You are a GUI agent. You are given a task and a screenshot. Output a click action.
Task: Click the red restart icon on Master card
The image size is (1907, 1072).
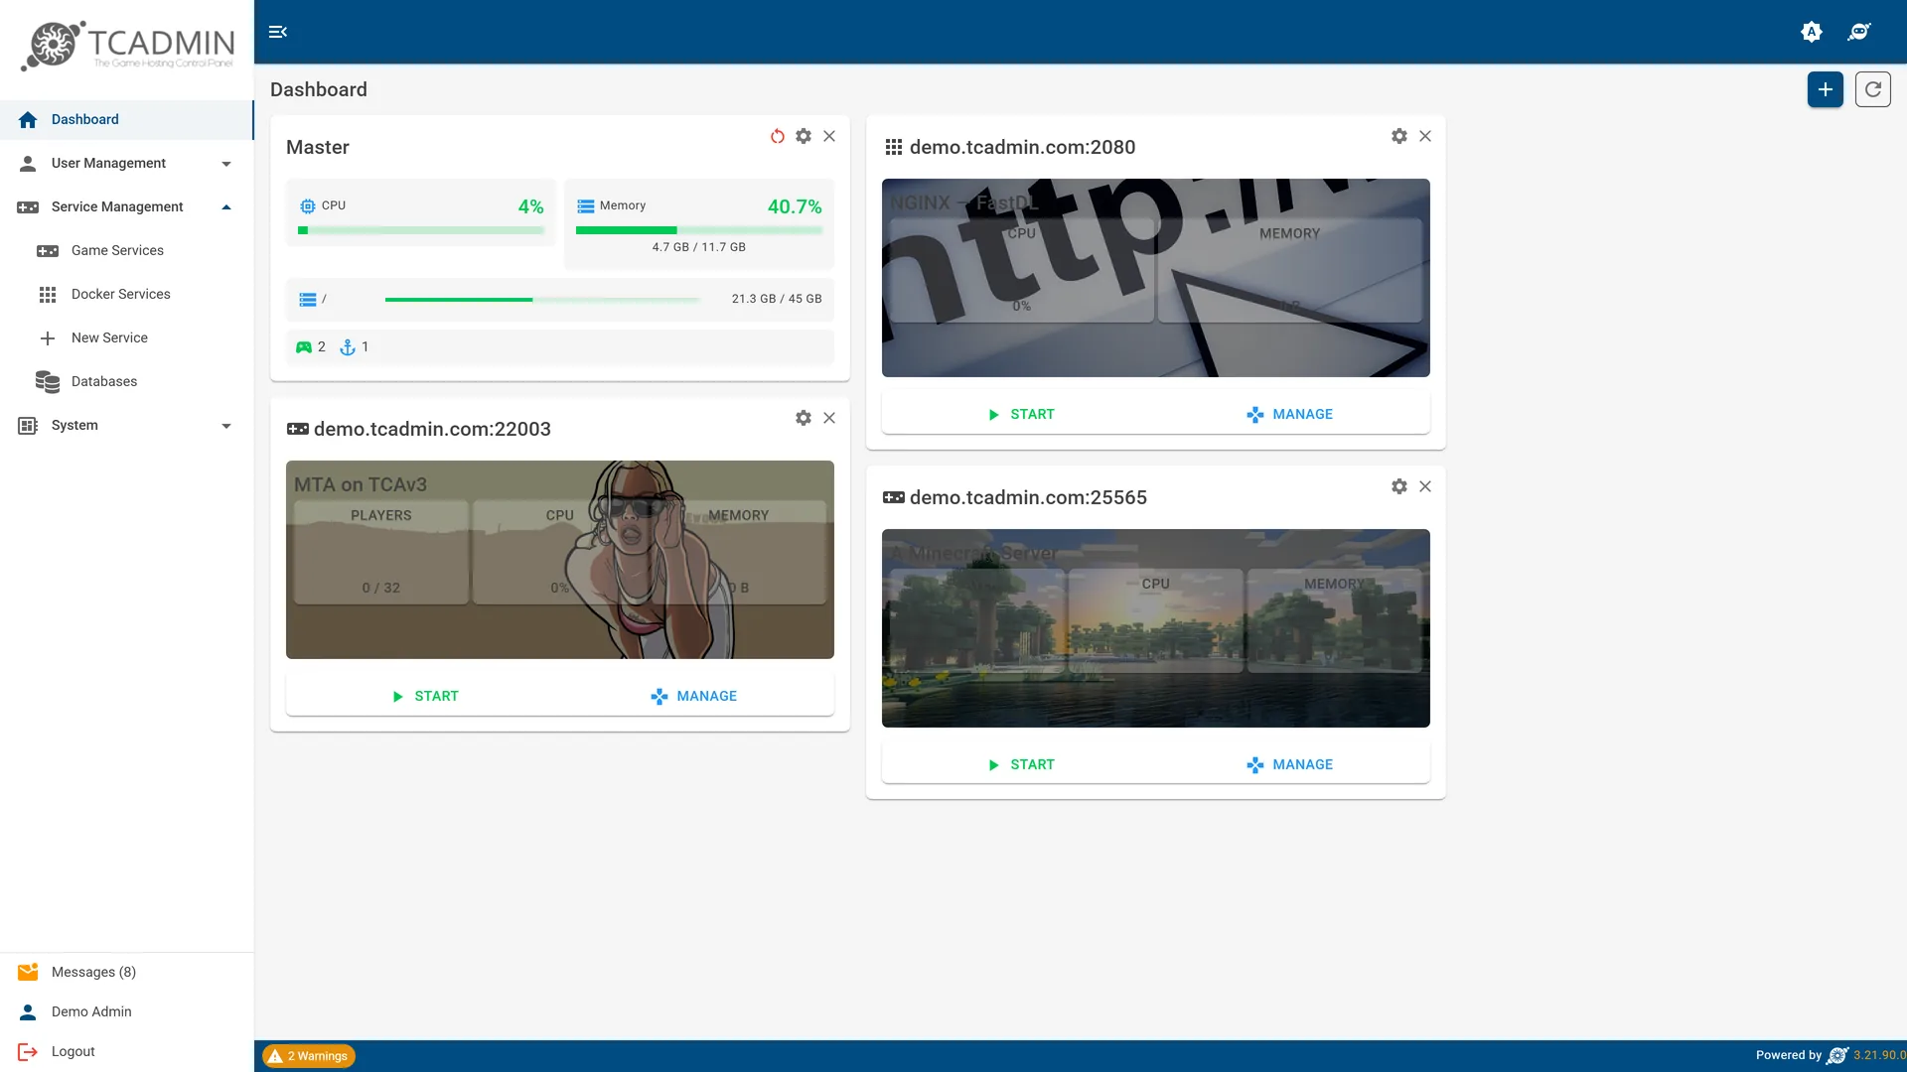coord(778,136)
